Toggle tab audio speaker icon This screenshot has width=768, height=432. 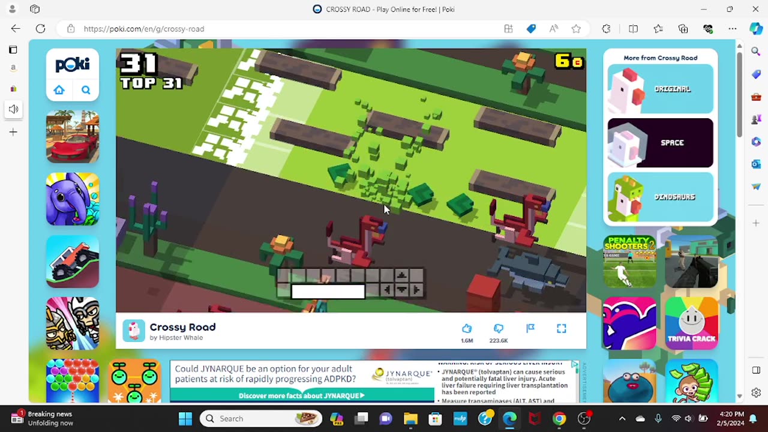pos(13,109)
